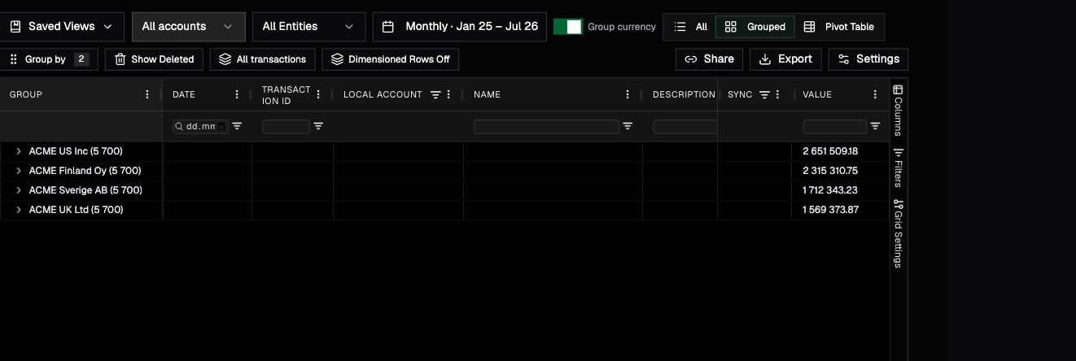The height and width of the screenshot is (361, 1076).
Task: Open the All Entities dropdown
Action: pyautogui.click(x=308, y=27)
